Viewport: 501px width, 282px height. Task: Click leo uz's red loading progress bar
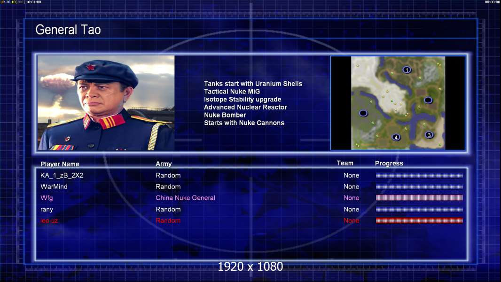click(419, 220)
